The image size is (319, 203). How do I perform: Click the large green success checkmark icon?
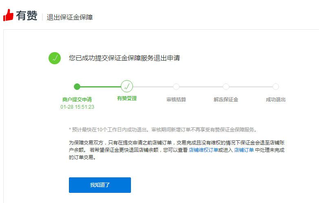55,58
